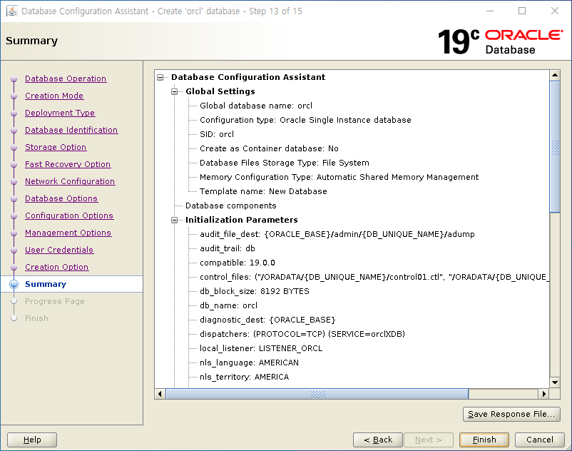Jump to the Network Configuration step

pyautogui.click(x=70, y=181)
